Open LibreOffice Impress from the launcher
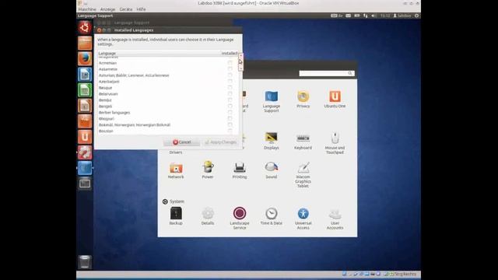The image size is (498, 280). [85, 106]
